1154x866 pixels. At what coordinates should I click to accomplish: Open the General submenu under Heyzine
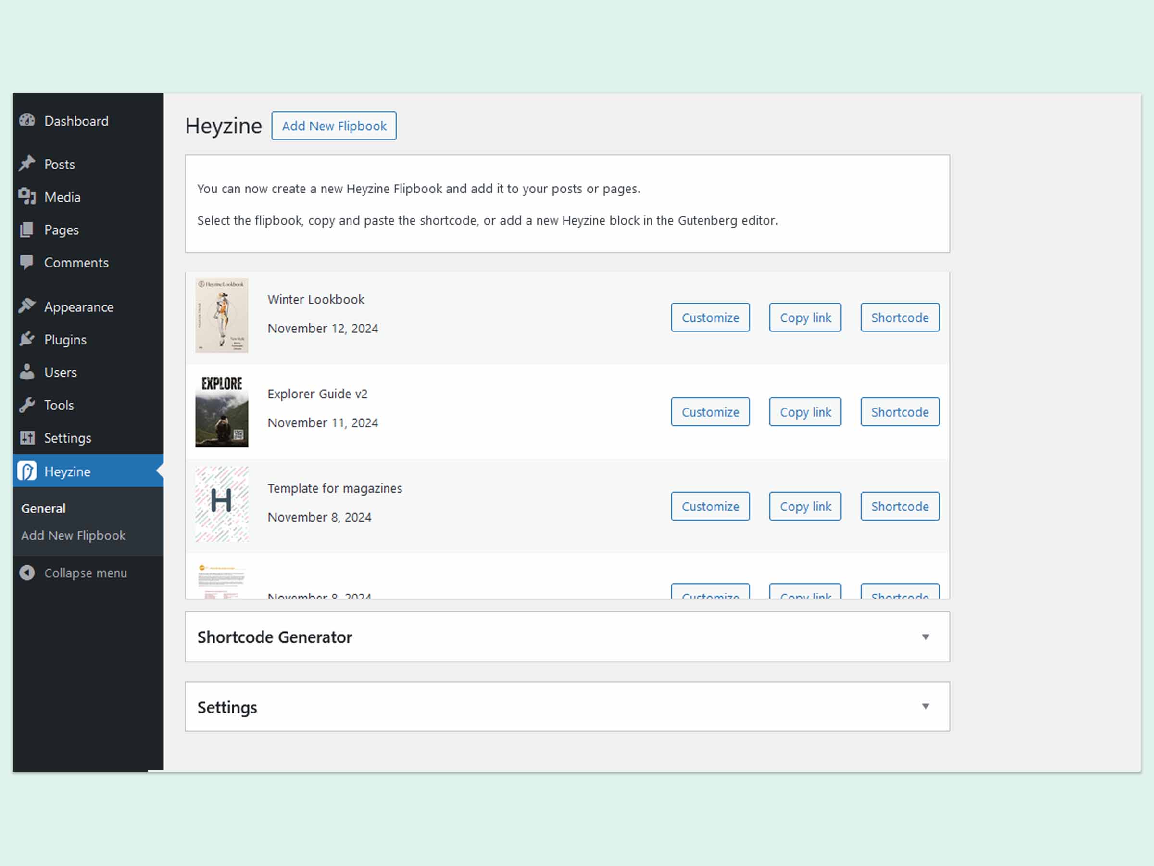point(43,508)
